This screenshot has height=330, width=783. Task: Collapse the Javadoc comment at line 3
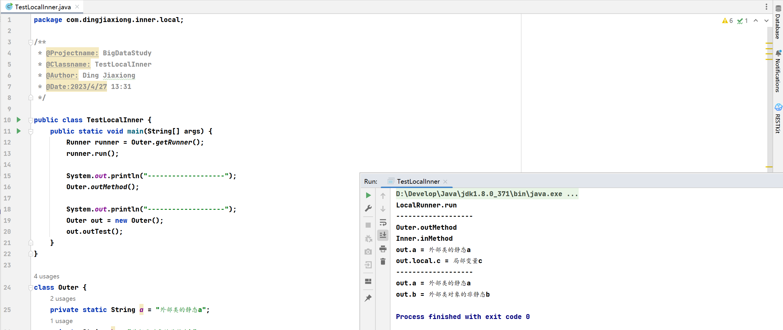31,42
